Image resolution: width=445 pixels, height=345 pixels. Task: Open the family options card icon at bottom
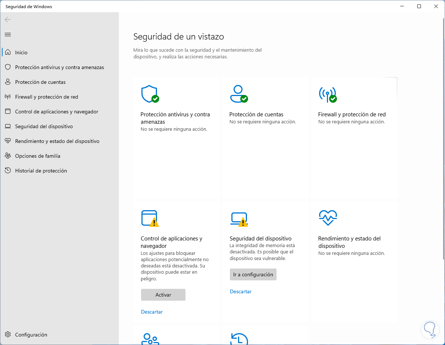(x=150, y=339)
